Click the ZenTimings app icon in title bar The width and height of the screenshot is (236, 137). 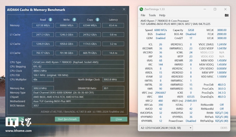pyautogui.click(x=142, y=9)
